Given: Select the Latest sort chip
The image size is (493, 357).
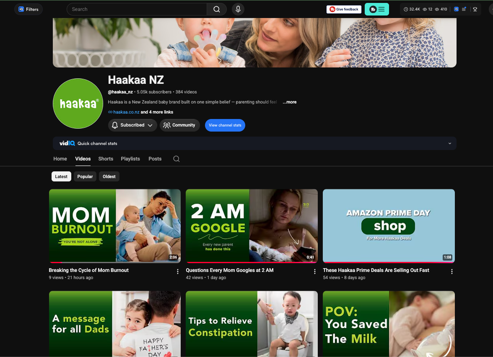Looking at the screenshot, I should click(61, 177).
